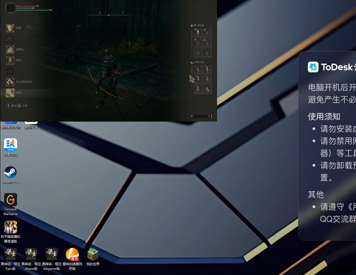Open 黑神话：悟空 steam版 shortcut

31,259
